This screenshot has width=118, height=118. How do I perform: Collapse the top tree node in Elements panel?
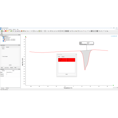1,36
